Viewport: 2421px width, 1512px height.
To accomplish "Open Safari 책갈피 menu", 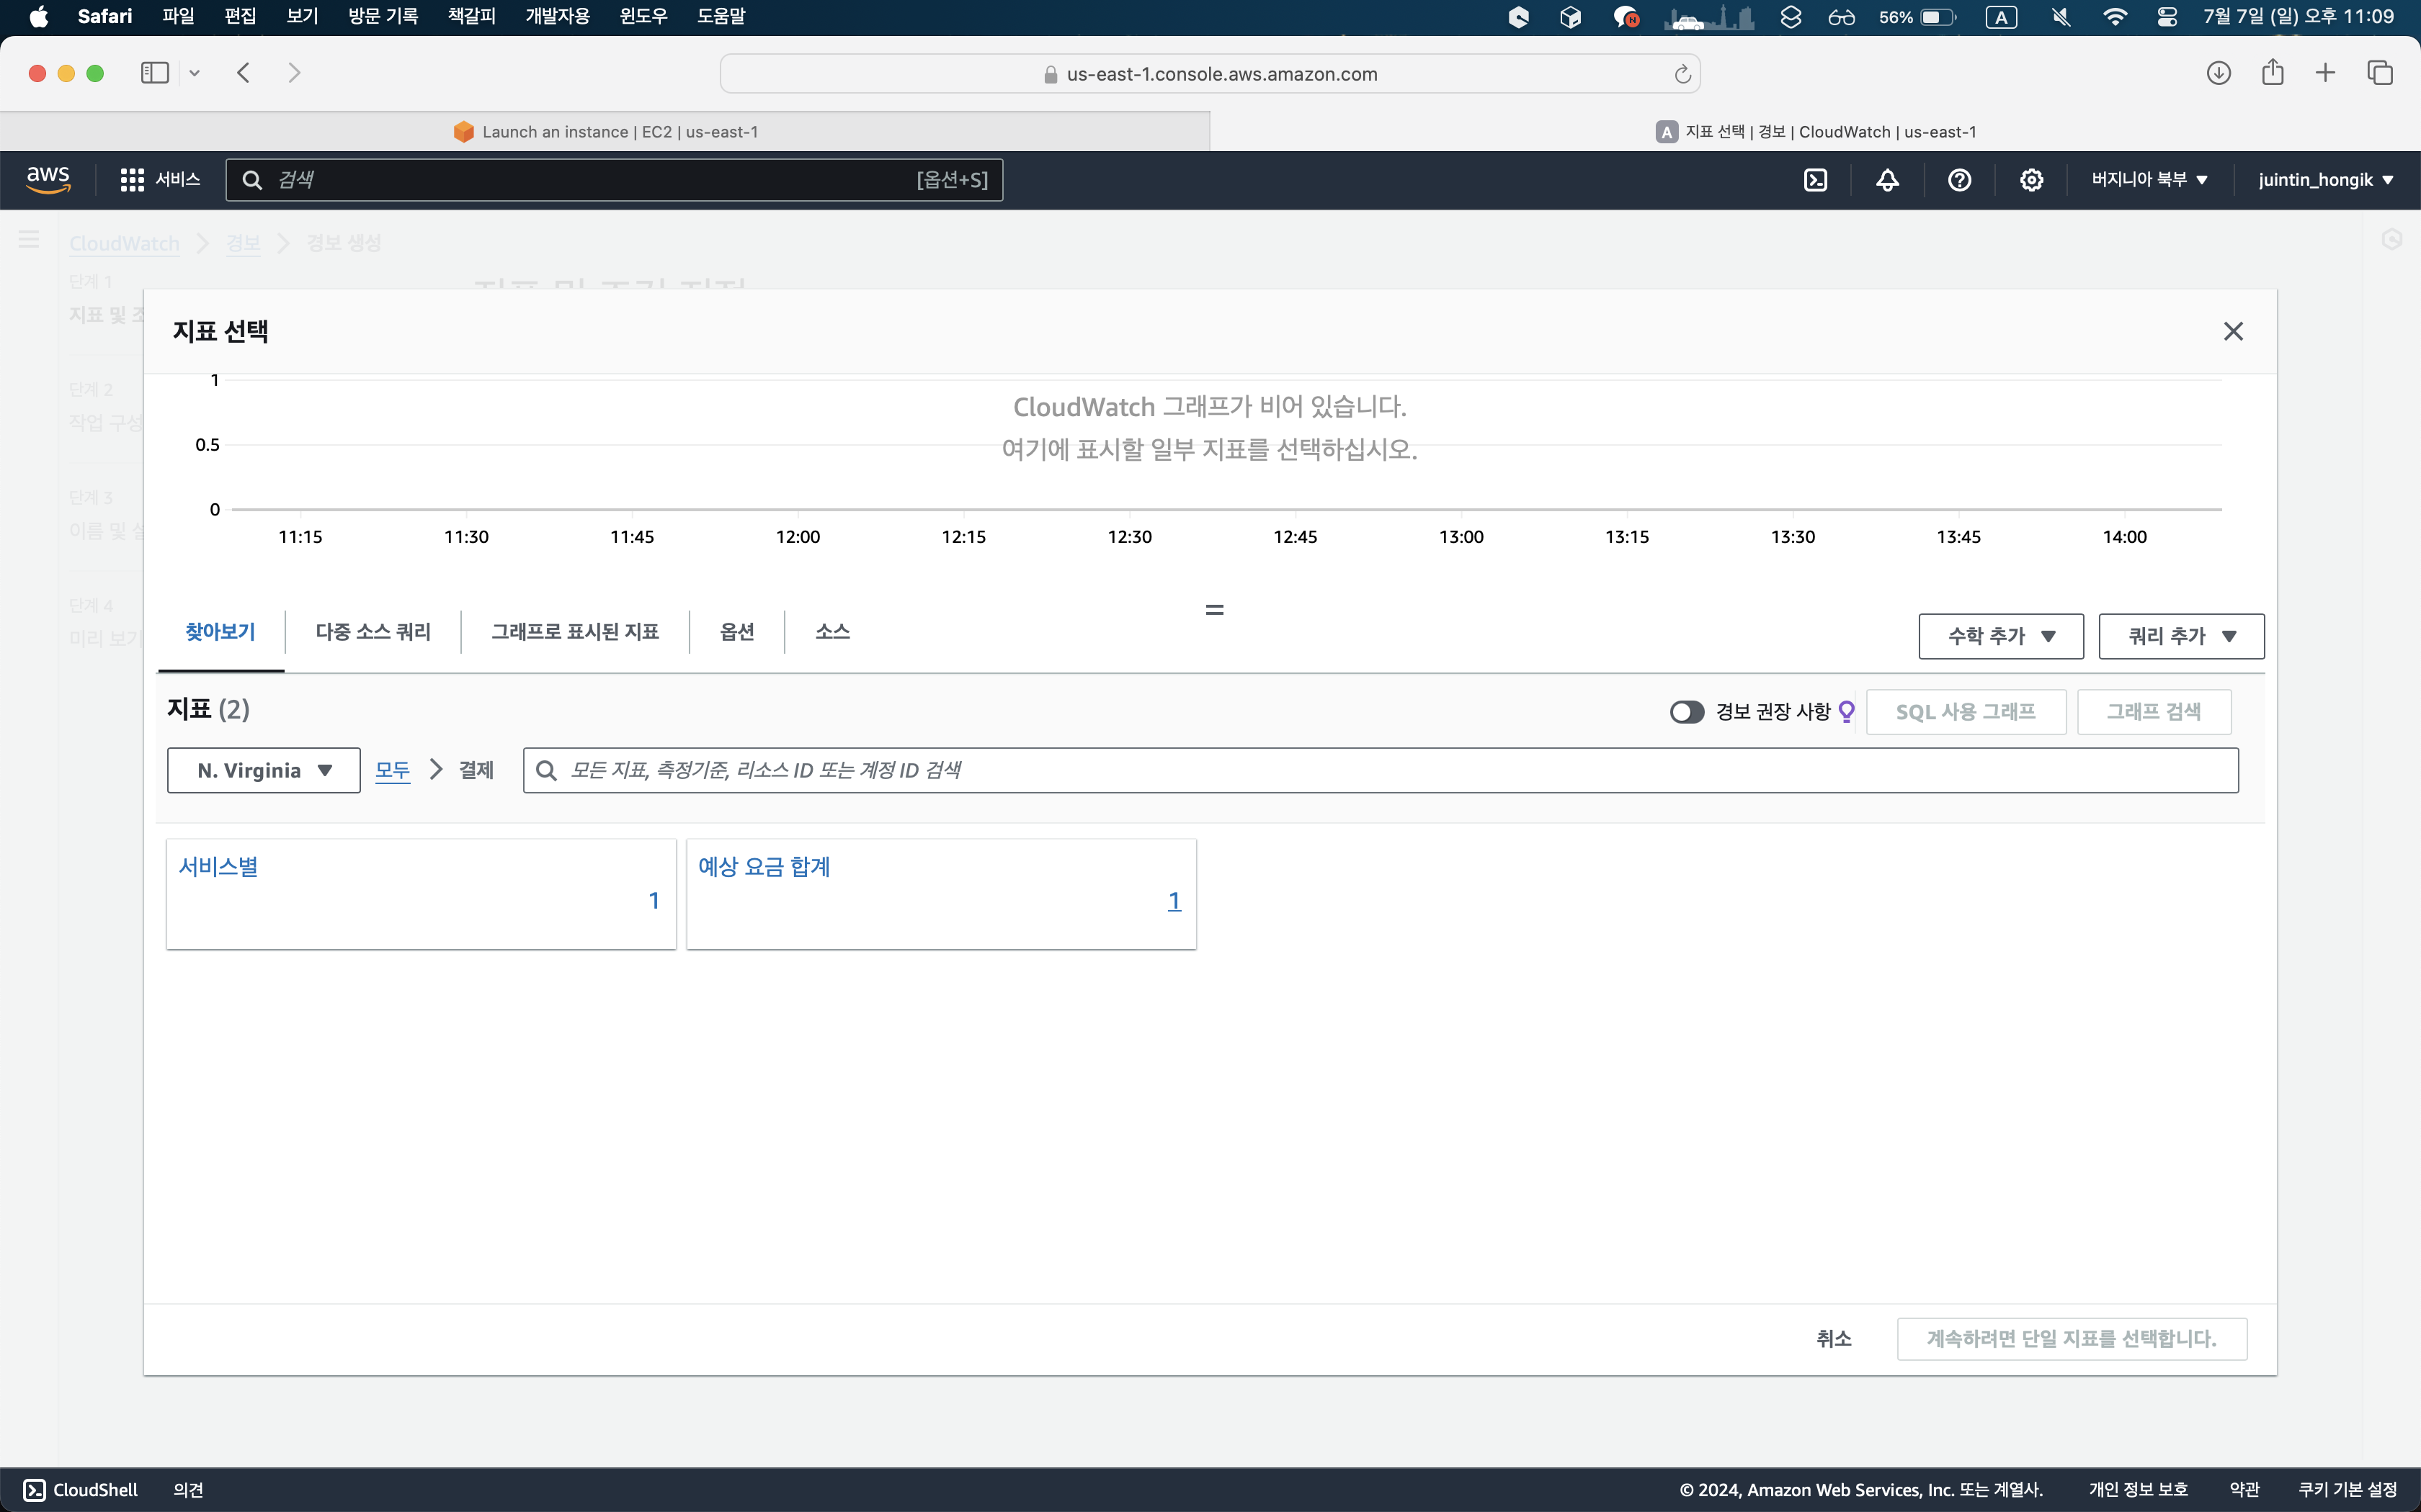I will [471, 17].
